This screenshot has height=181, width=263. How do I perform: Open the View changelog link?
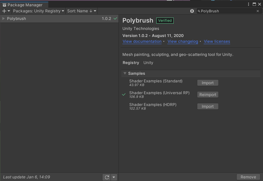pos(183,41)
